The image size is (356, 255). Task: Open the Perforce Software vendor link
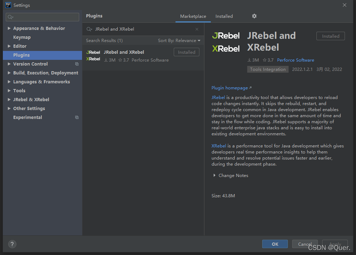296,60
